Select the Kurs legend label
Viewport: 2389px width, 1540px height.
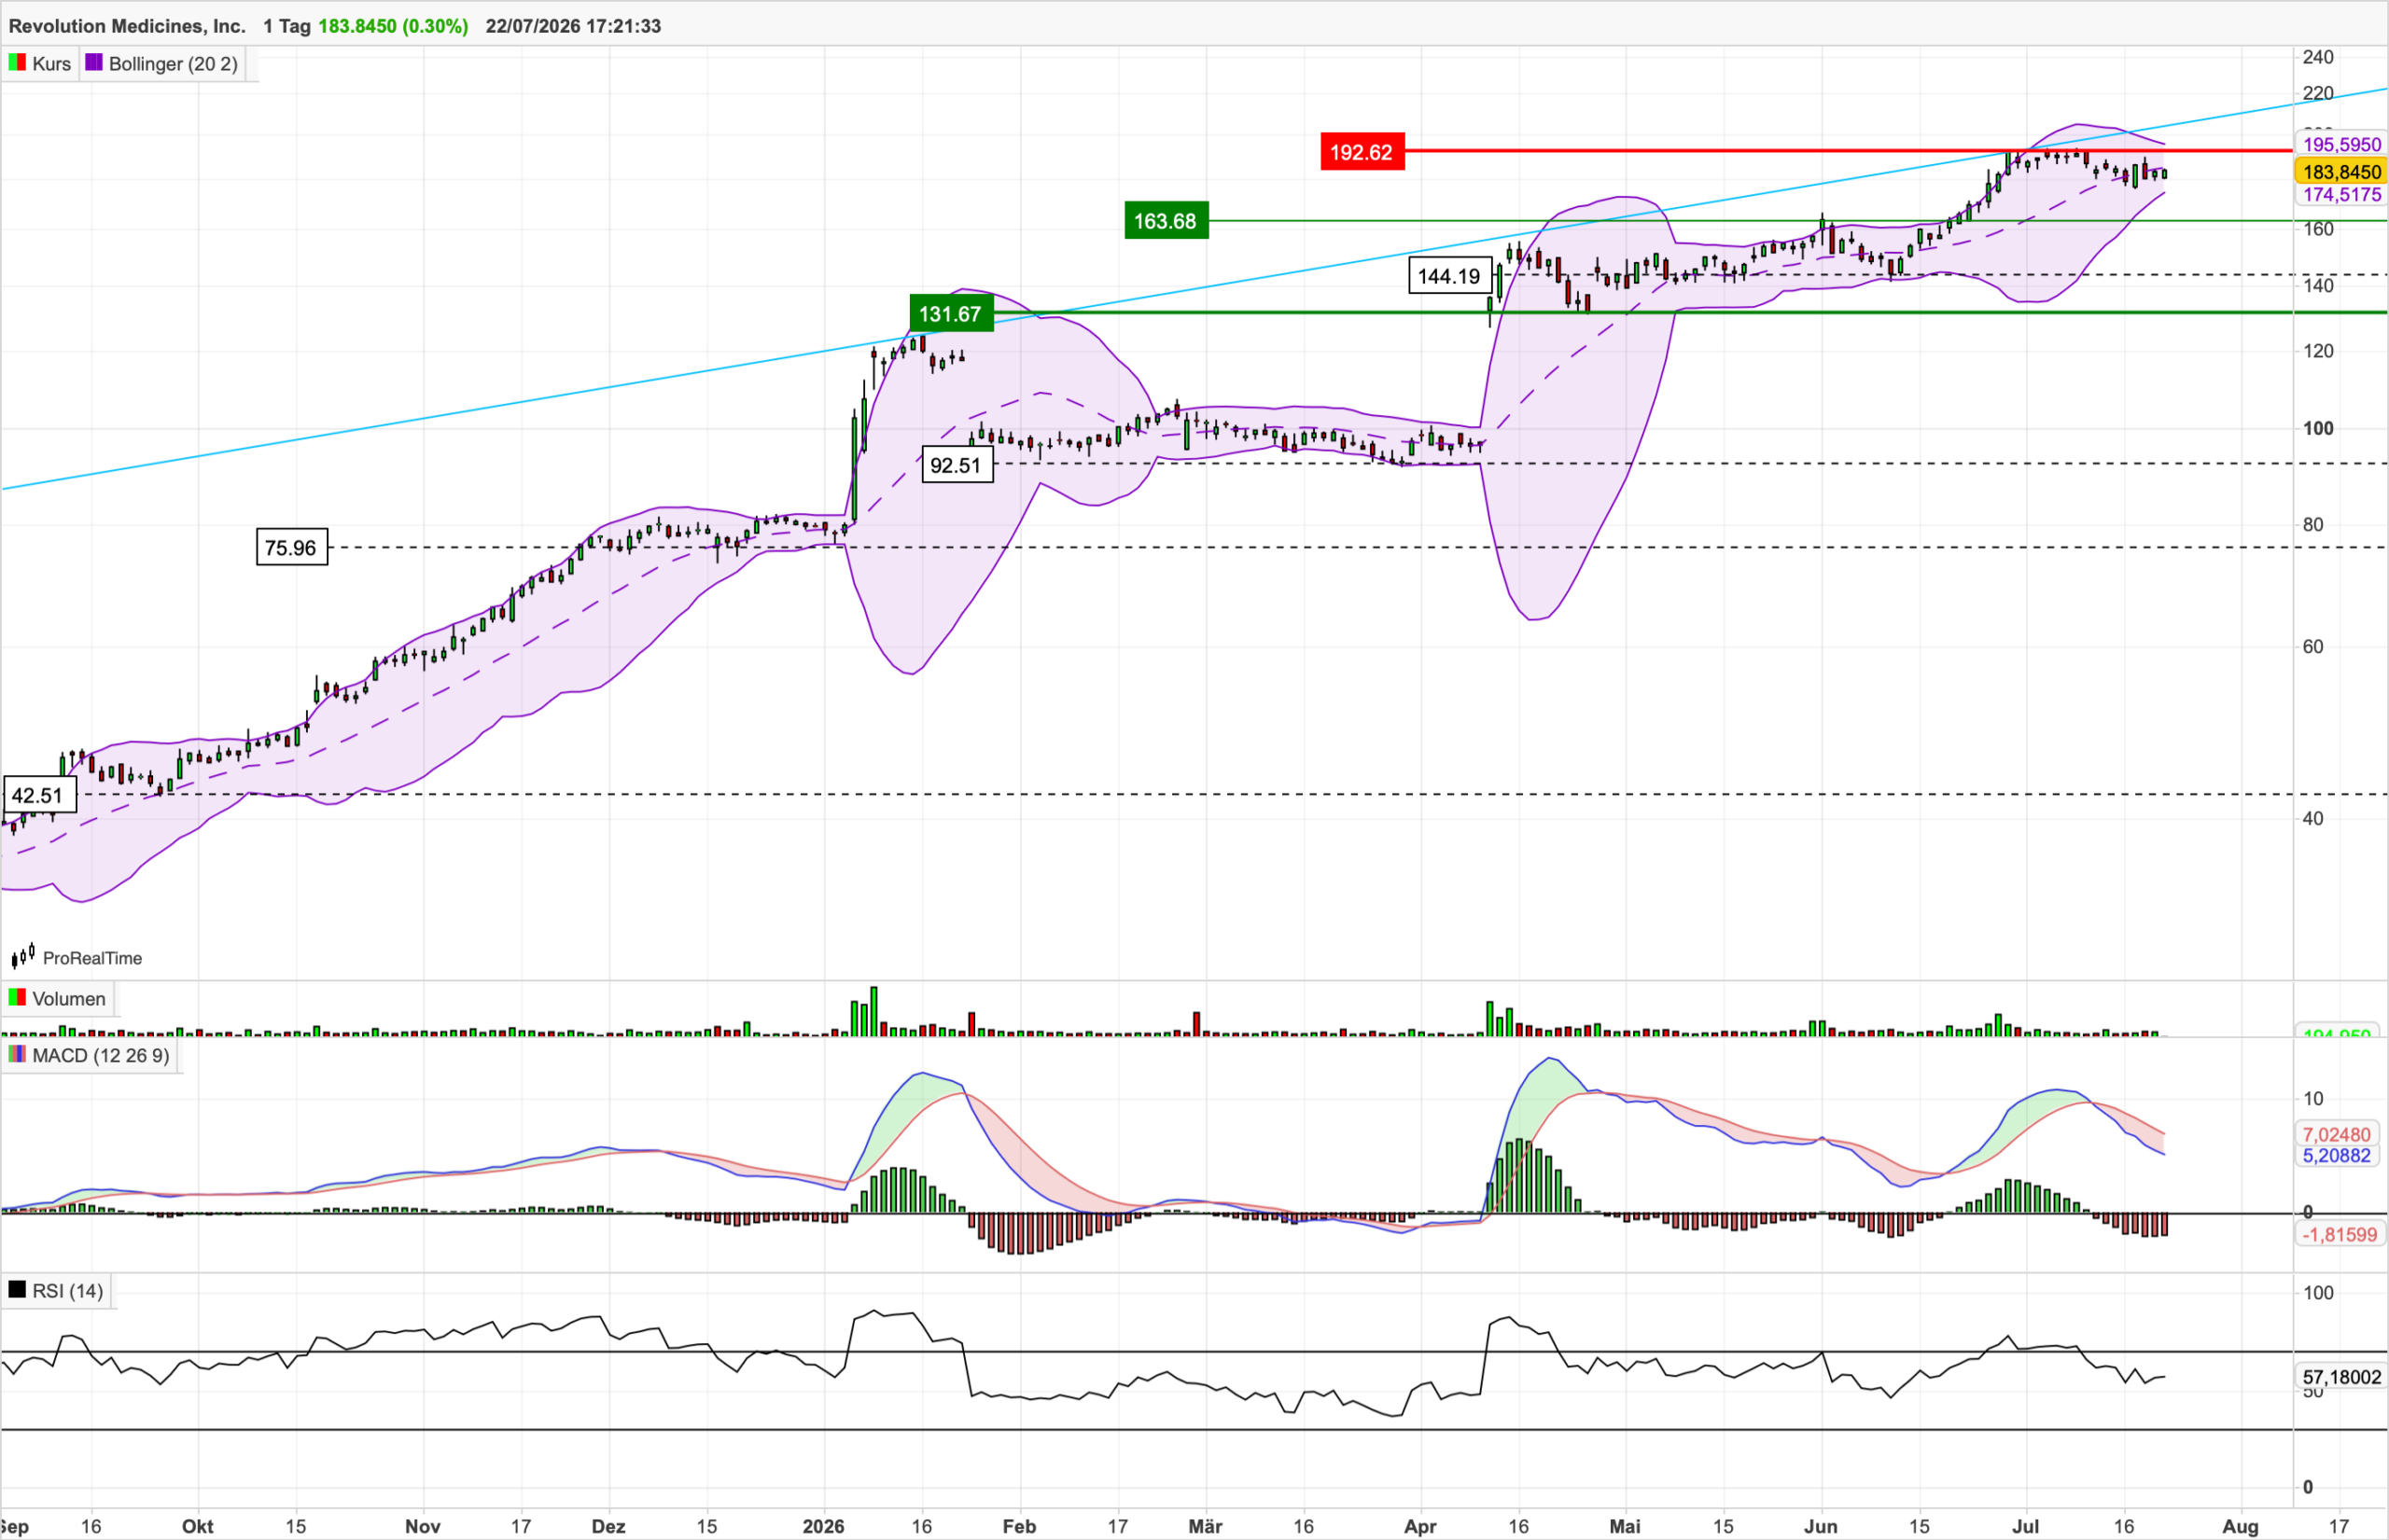[x=51, y=64]
